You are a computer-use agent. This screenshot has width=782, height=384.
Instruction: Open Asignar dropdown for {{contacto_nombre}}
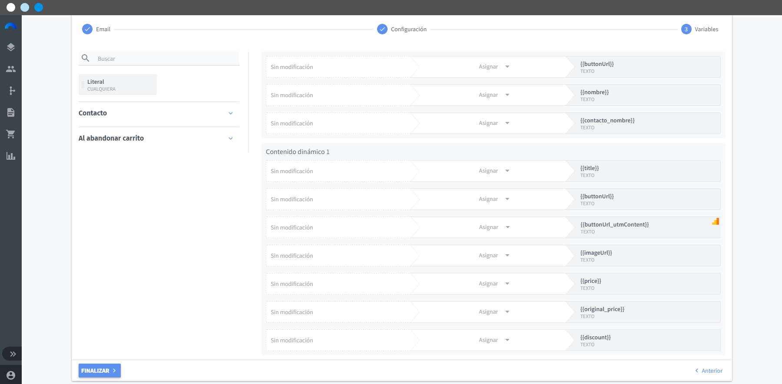coord(494,123)
